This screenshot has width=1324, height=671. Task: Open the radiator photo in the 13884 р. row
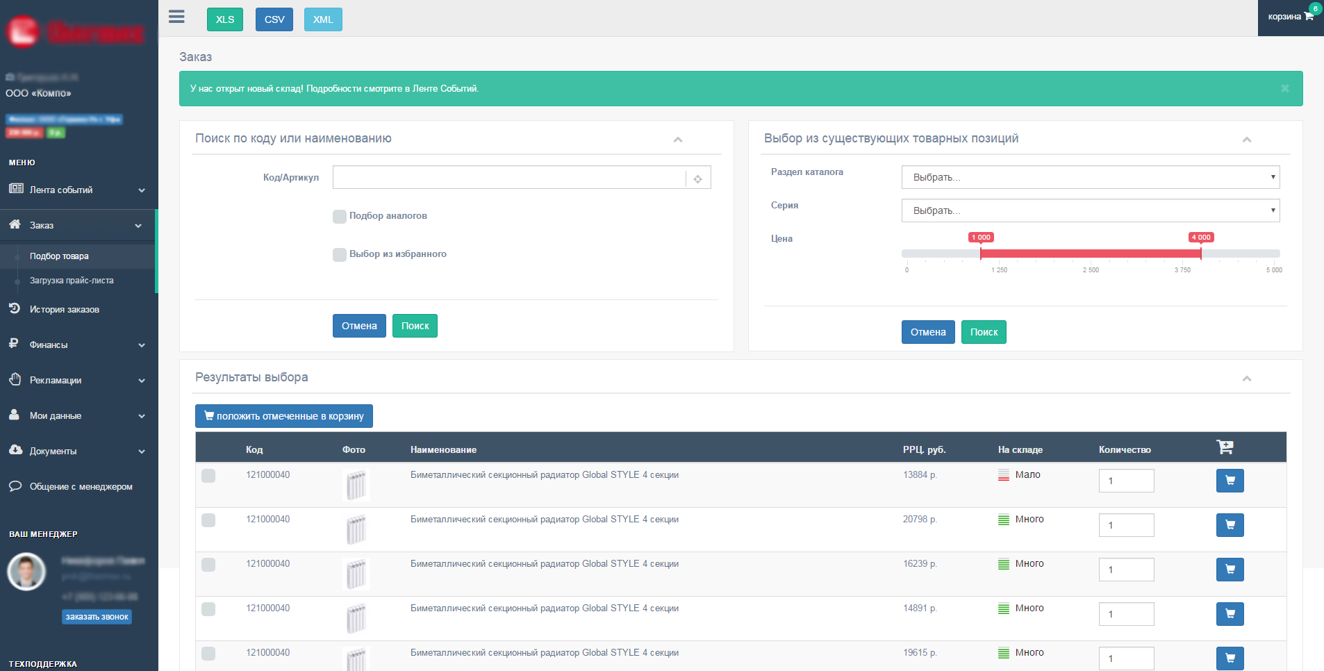pos(356,485)
